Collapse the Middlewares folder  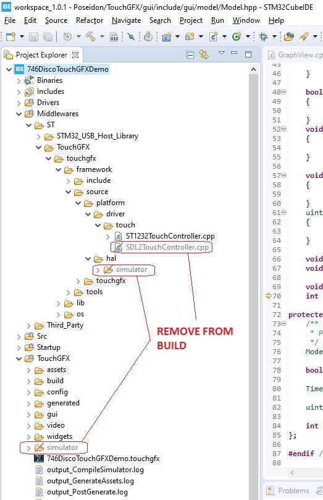coord(19,114)
